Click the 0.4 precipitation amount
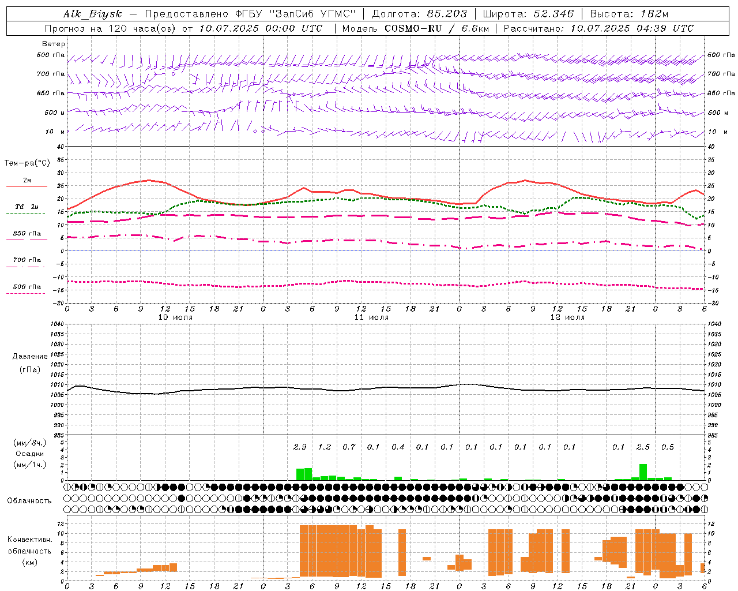Screen dimensions: 738x591 [398, 447]
